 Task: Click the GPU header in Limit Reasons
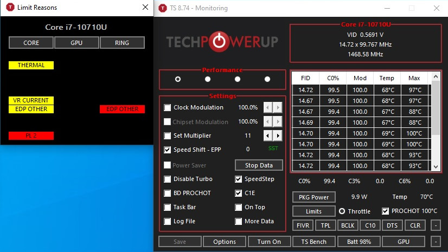coord(76,43)
